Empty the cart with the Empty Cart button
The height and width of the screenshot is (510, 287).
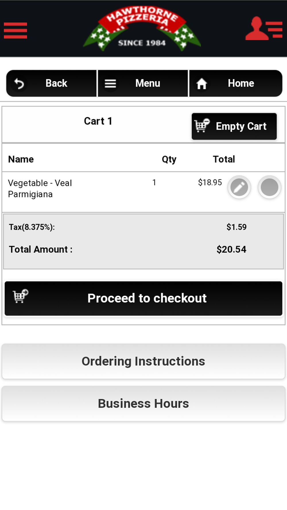pyautogui.click(x=234, y=126)
